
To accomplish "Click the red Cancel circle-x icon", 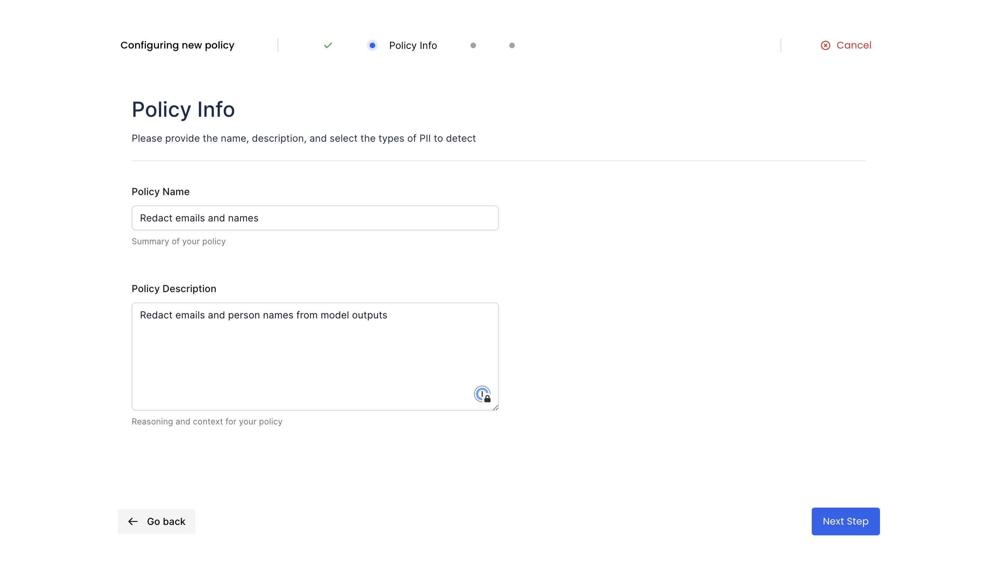I will pyautogui.click(x=826, y=46).
